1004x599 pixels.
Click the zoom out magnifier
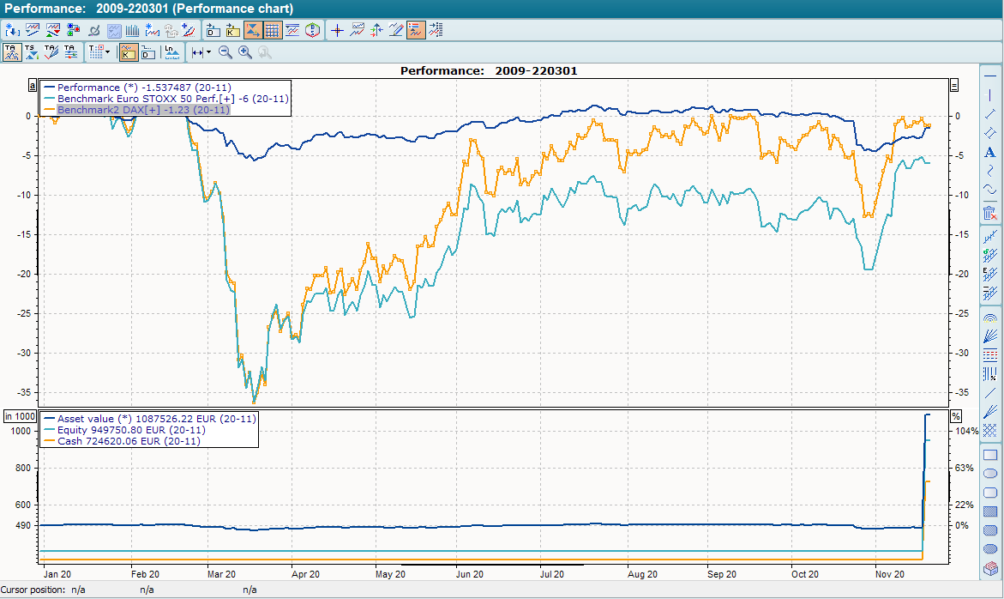pyautogui.click(x=225, y=52)
